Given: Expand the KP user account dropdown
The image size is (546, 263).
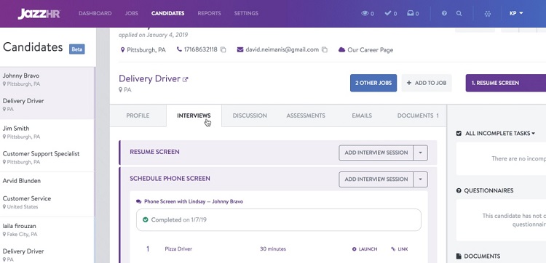Looking at the screenshot, I should coord(516,14).
